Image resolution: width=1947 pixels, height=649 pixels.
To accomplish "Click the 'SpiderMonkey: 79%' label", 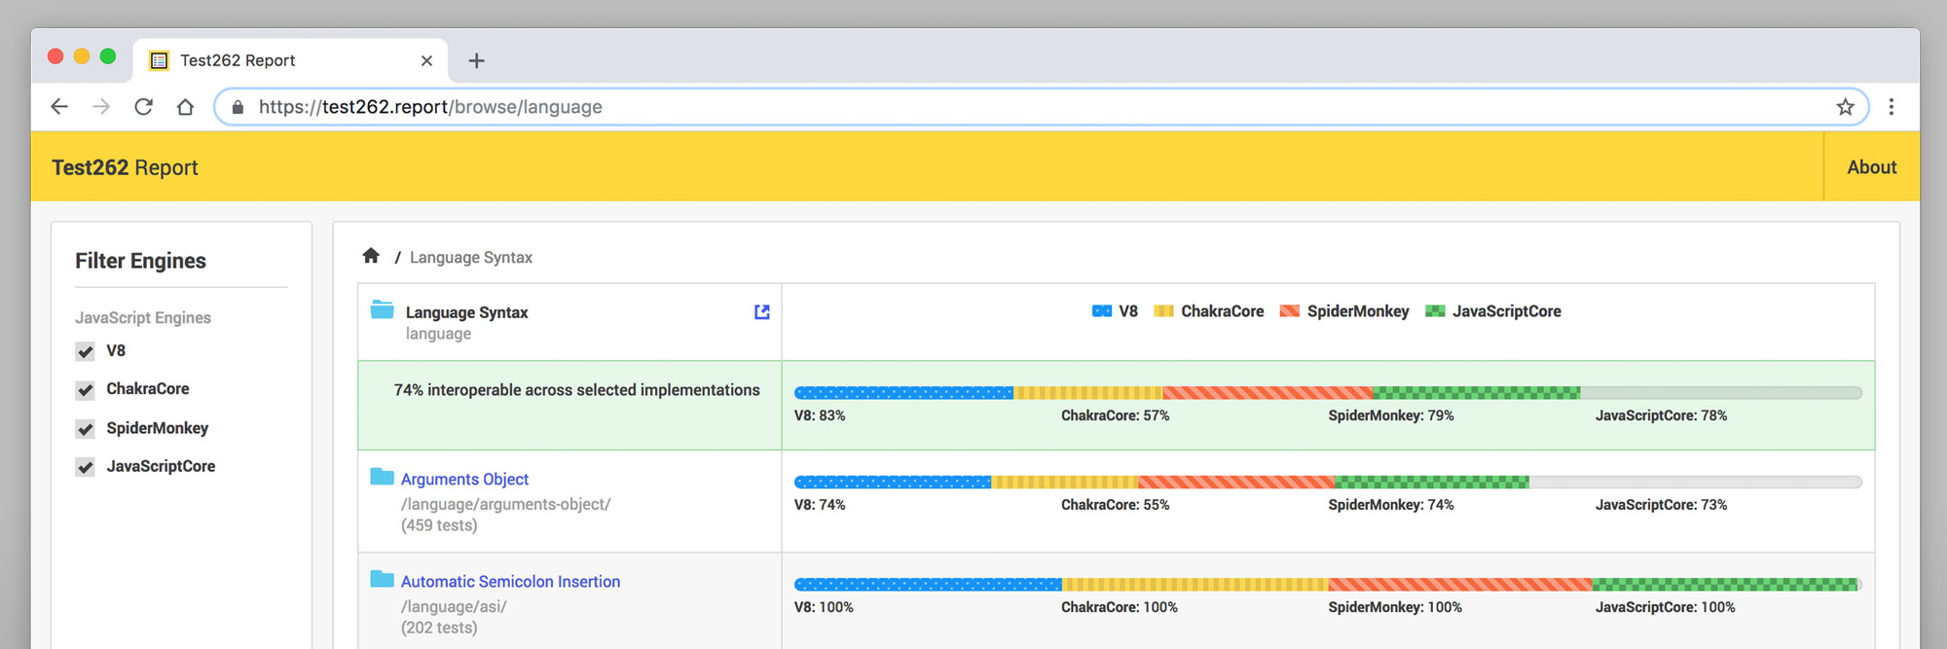I will point(1391,415).
